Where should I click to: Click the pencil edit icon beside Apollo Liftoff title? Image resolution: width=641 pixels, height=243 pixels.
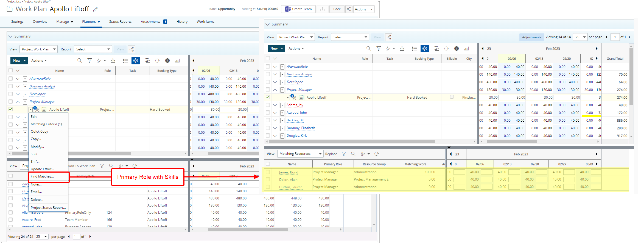(x=95, y=9)
